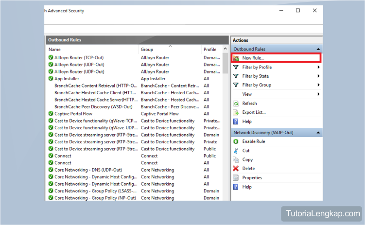Click the Filter by Group funnel icon

pos(236,85)
